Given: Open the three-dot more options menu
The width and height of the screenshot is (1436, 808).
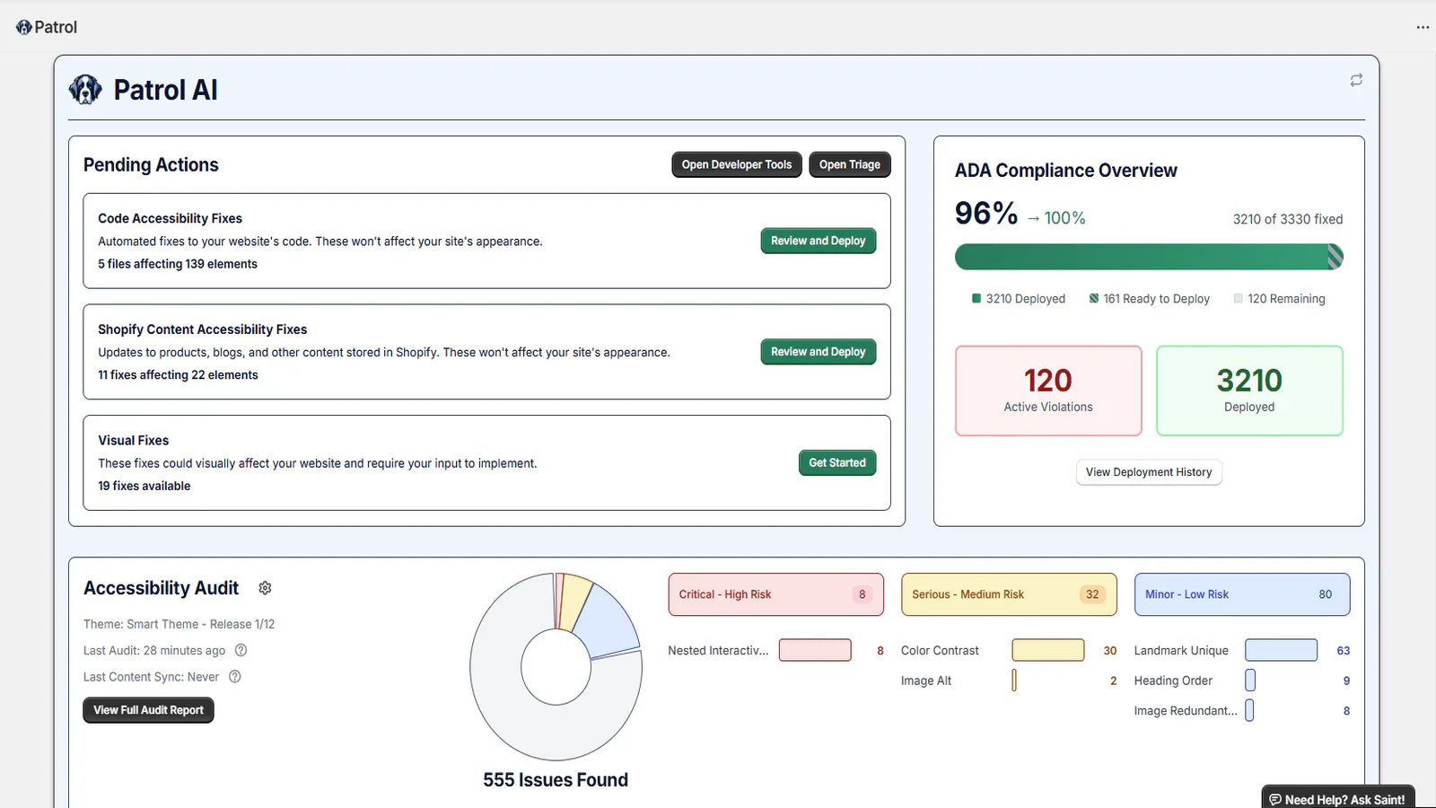Looking at the screenshot, I should tap(1423, 27).
